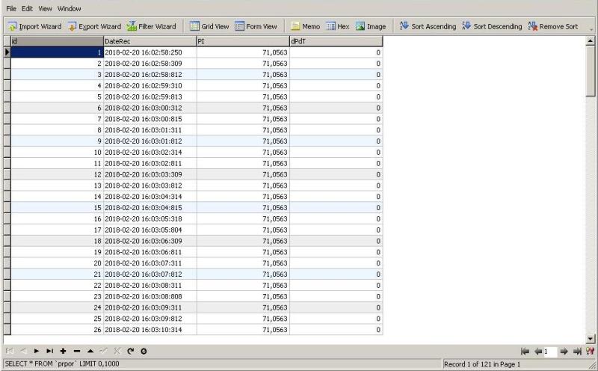Refresh the table data
This screenshot has height=371, width=598.
pos(130,351)
